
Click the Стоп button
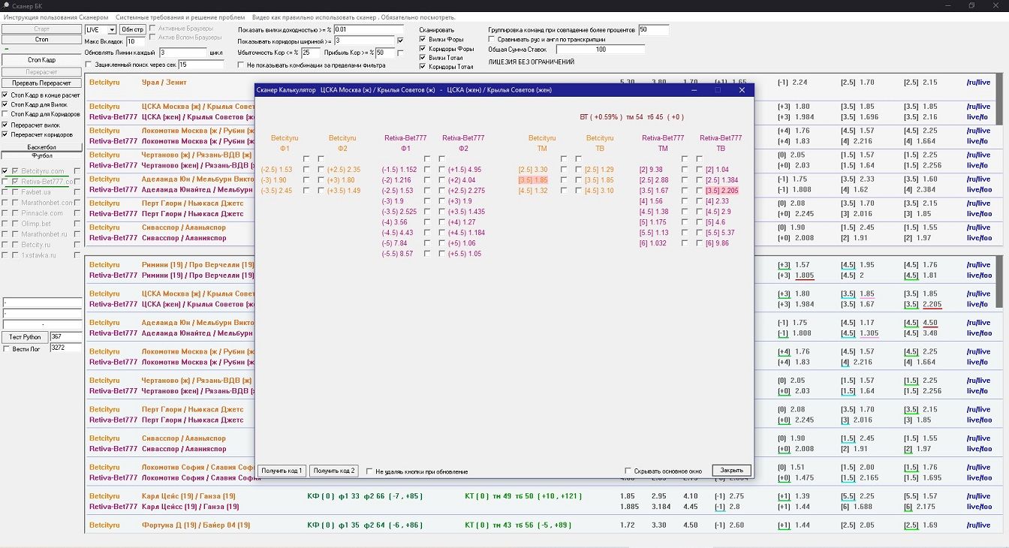click(x=41, y=39)
